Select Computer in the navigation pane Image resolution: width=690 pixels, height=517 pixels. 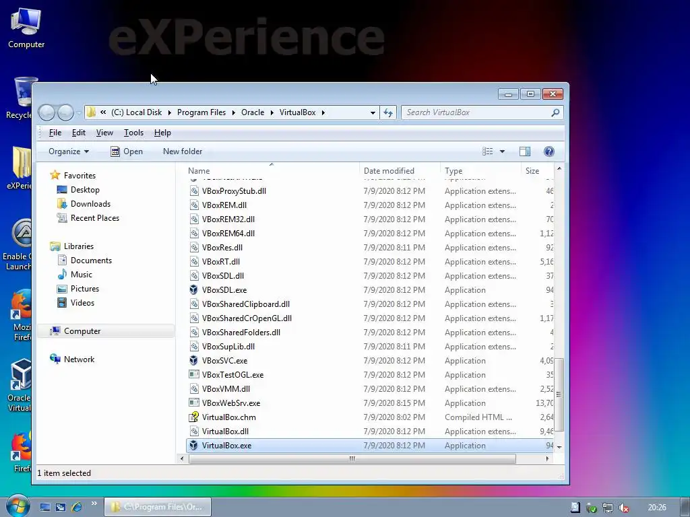106,331
